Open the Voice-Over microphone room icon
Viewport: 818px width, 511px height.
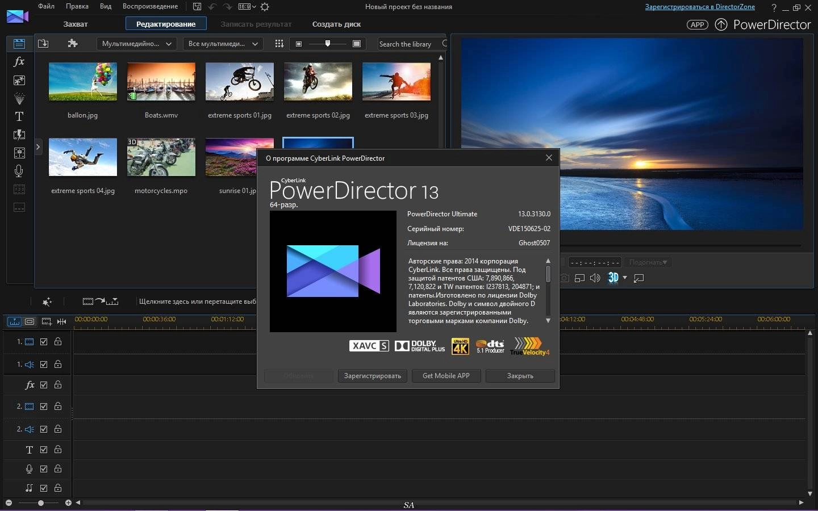(19, 171)
